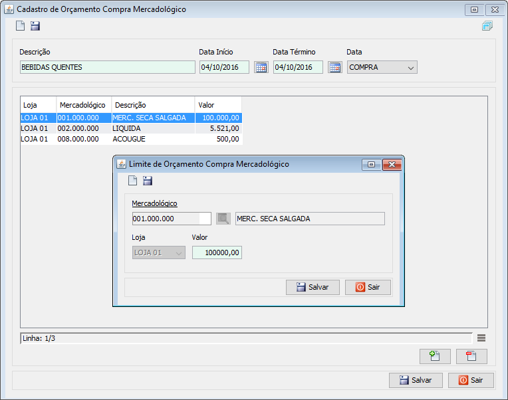Click Valor field showing 100000,00

tap(217, 252)
